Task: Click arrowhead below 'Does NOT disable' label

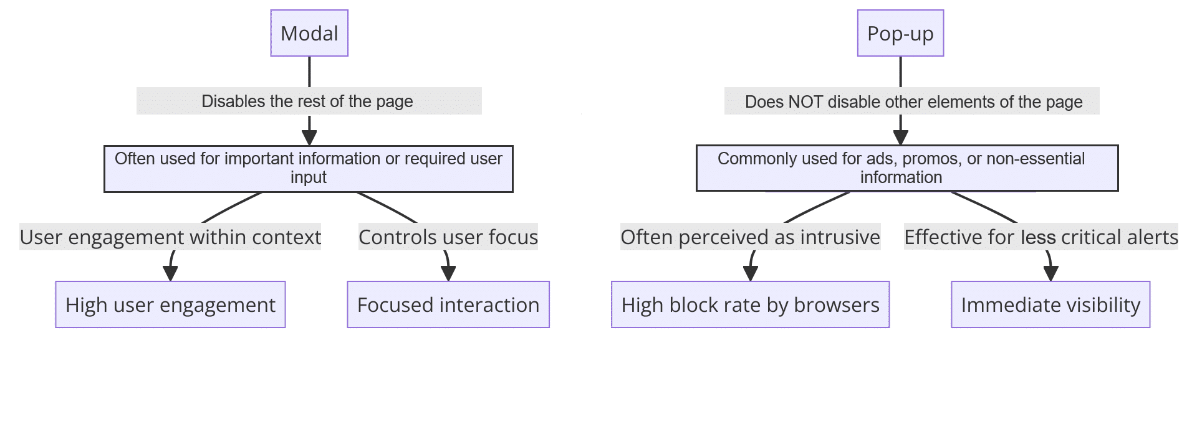Action: (x=900, y=138)
